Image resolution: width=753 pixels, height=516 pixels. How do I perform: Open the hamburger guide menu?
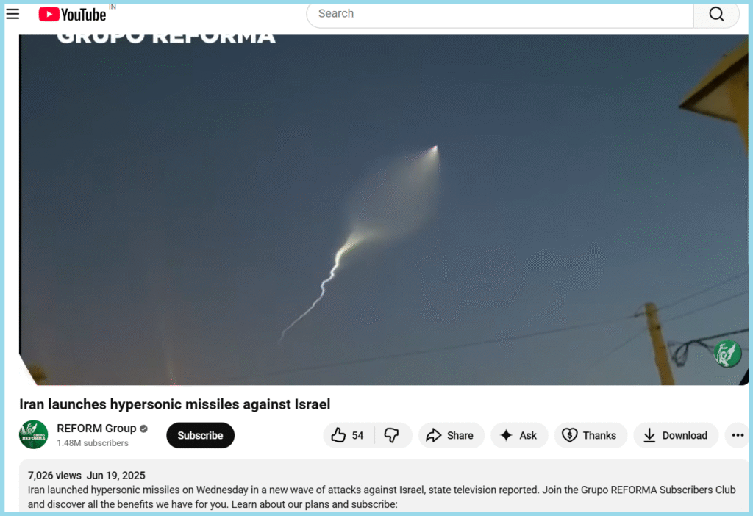13,14
